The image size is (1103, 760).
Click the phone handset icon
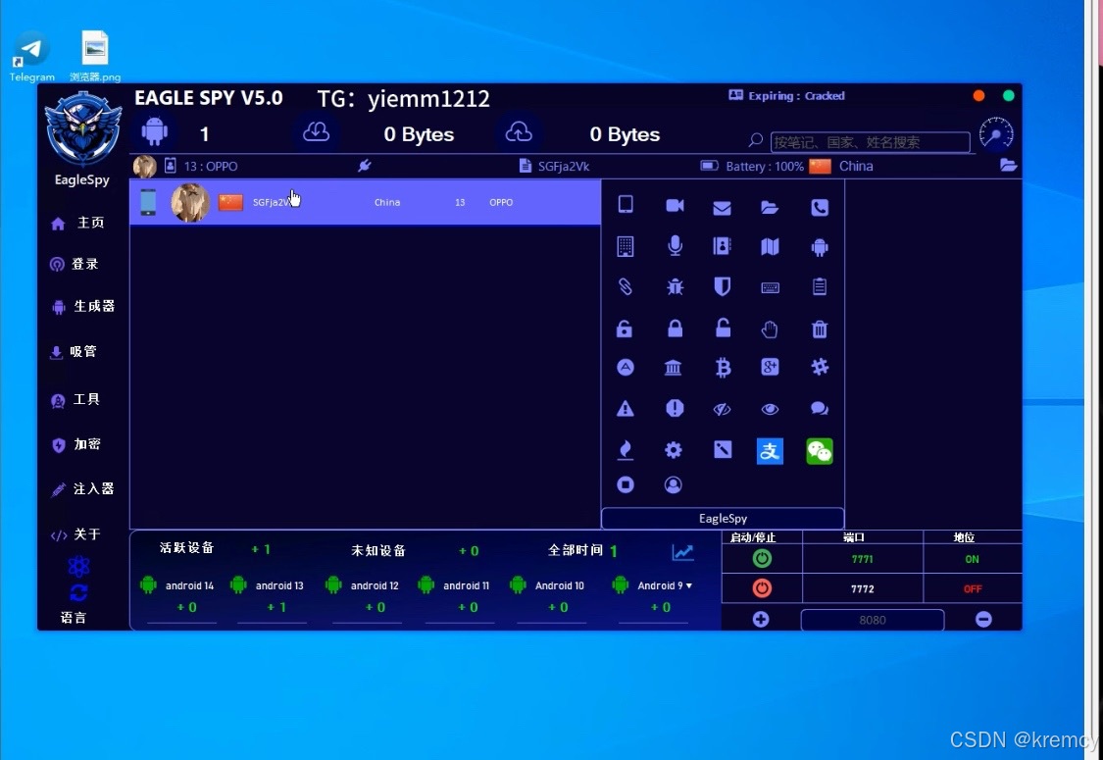pos(820,208)
